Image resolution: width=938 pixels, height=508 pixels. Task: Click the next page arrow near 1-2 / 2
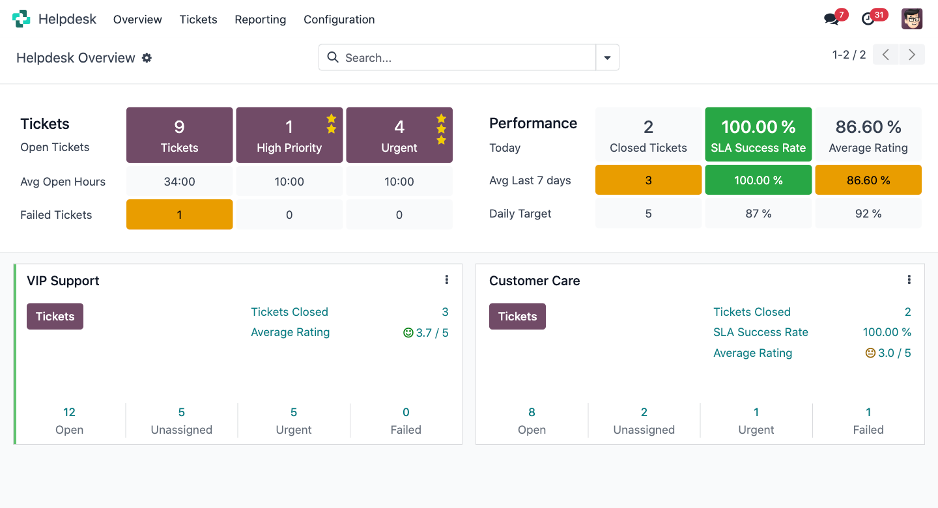click(x=911, y=55)
